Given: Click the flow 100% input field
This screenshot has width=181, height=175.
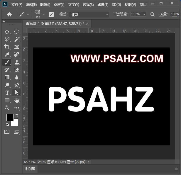Looking at the screenshot, I should click(x=175, y=14).
